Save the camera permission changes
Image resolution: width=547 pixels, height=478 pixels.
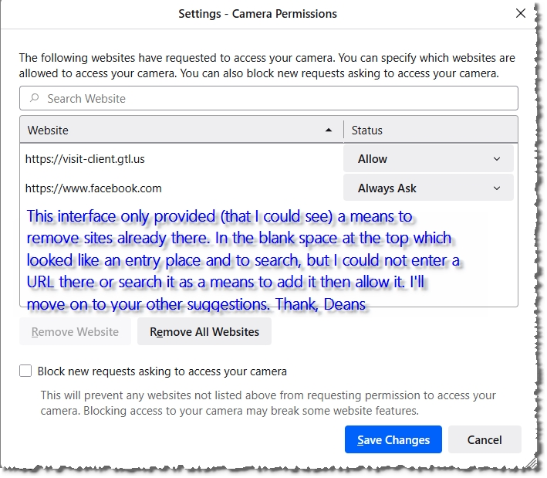pos(393,440)
